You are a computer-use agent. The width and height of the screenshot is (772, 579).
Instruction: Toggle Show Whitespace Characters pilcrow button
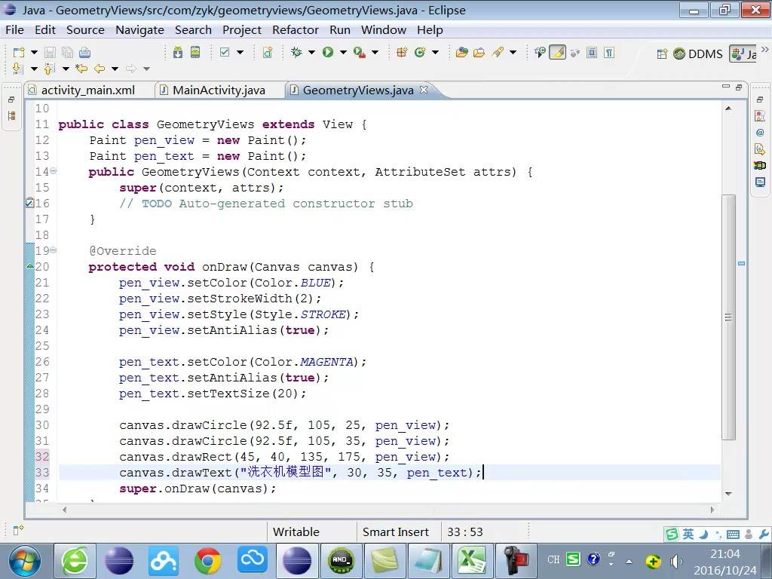click(609, 52)
